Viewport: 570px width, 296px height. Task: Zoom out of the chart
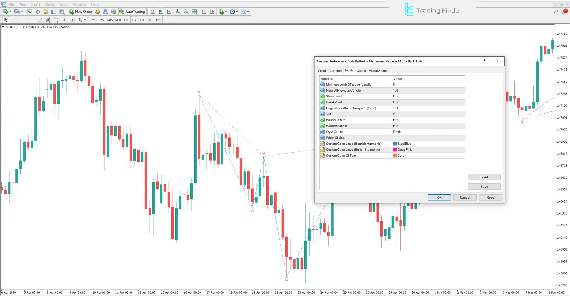pyautogui.click(x=186, y=12)
